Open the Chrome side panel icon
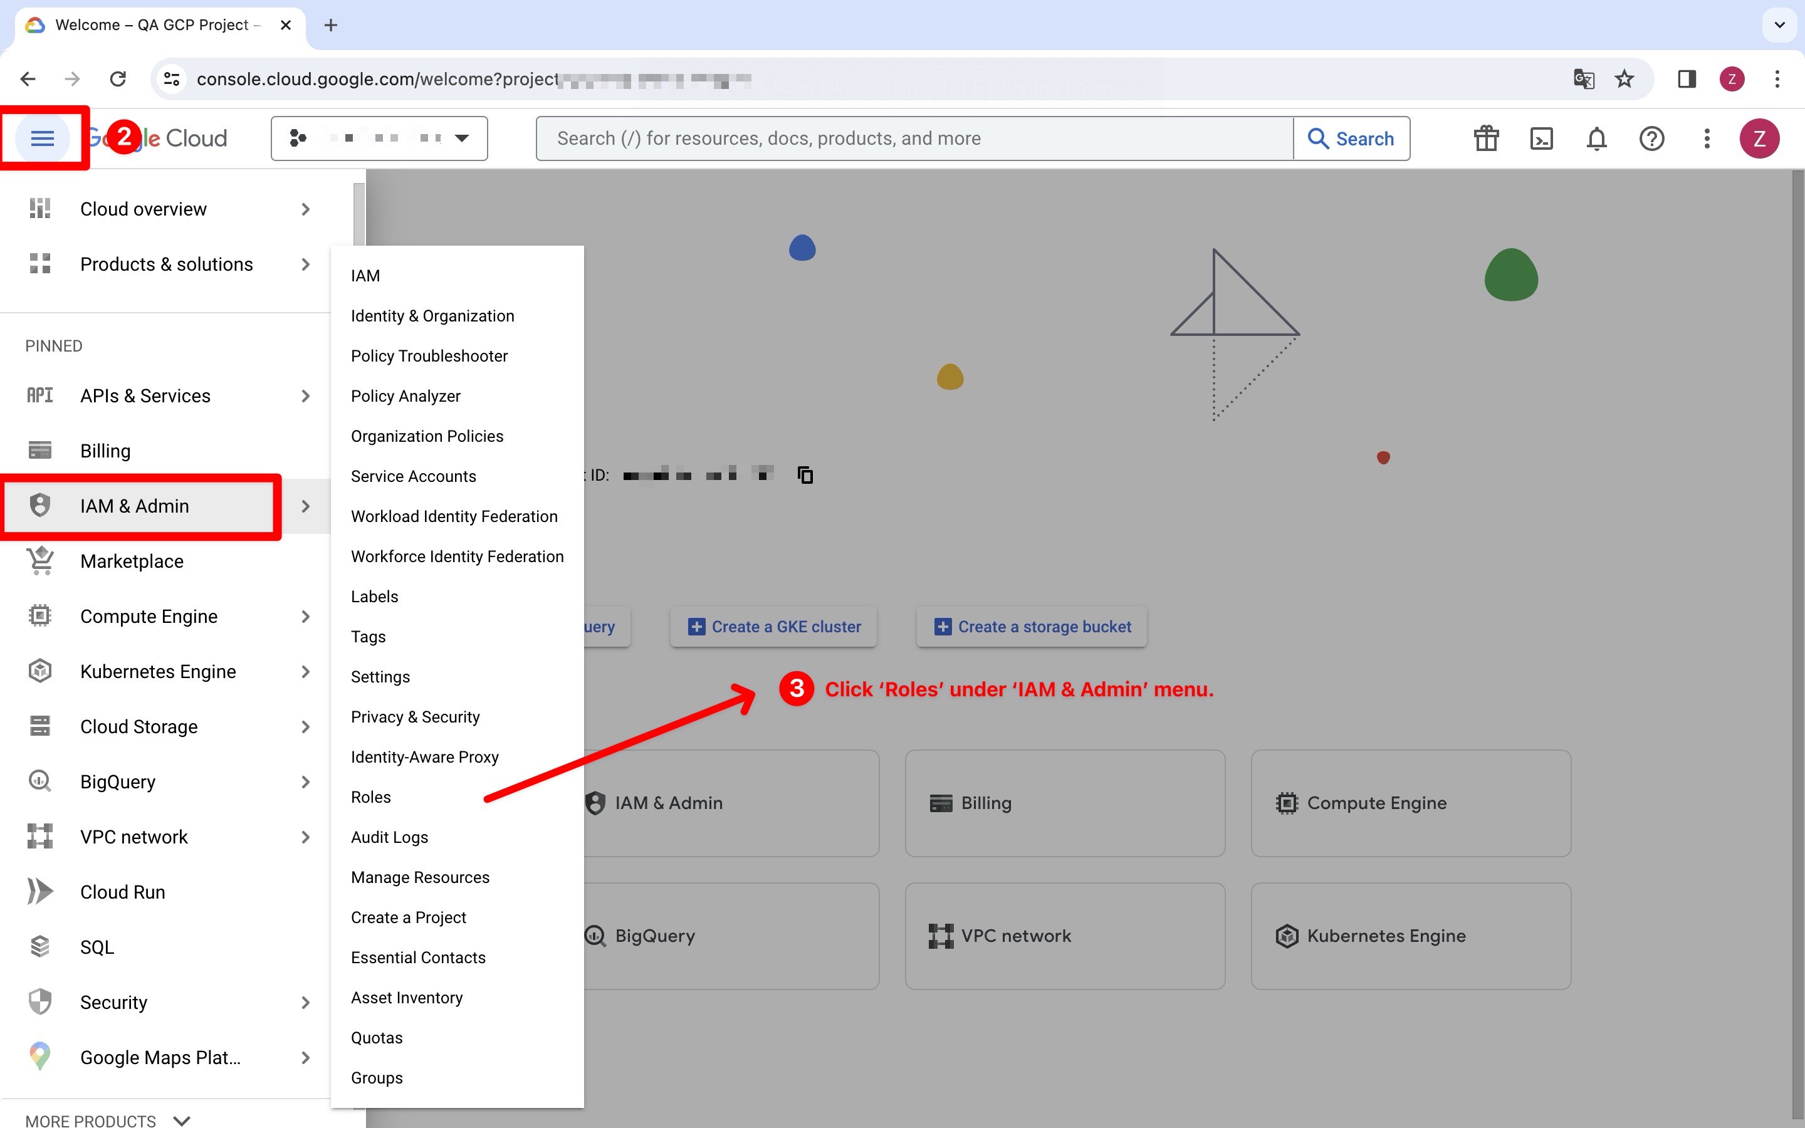This screenshot has height=1128, width=1805. click(1687, 78)
